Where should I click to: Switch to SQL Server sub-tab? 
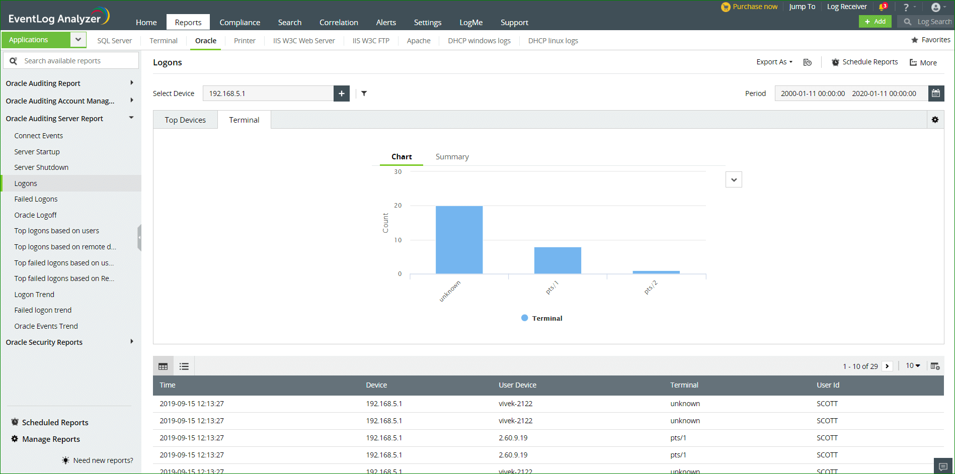[115, 41]
